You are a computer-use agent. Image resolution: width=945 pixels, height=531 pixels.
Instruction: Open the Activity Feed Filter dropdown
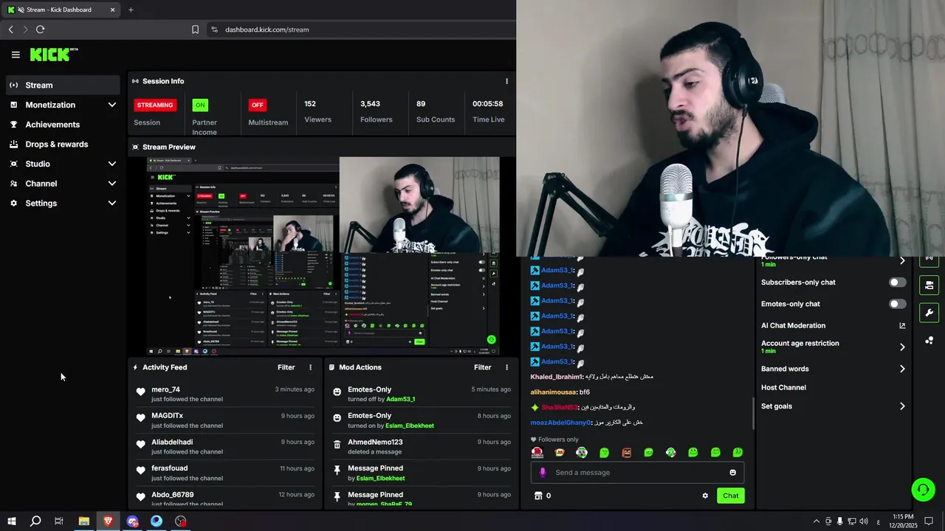pos(286,367)
